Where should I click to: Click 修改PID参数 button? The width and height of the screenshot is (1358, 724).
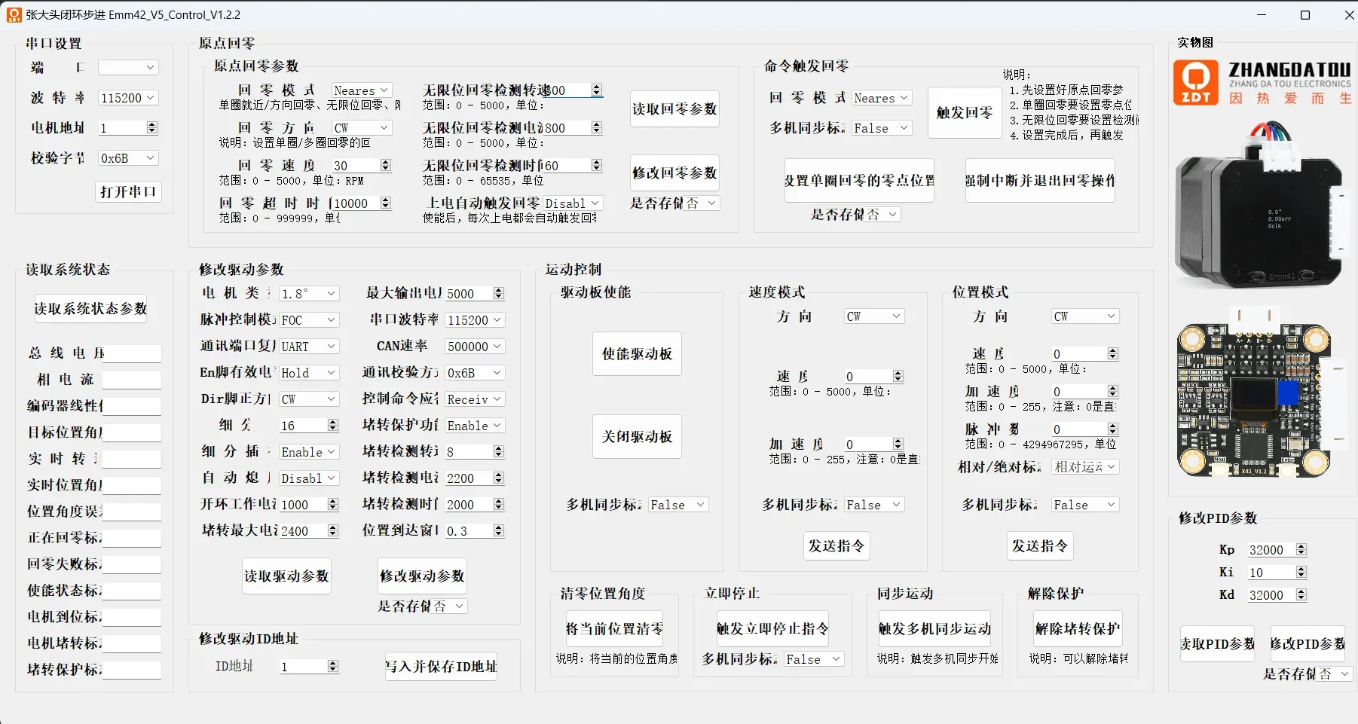click(1308, 643)
